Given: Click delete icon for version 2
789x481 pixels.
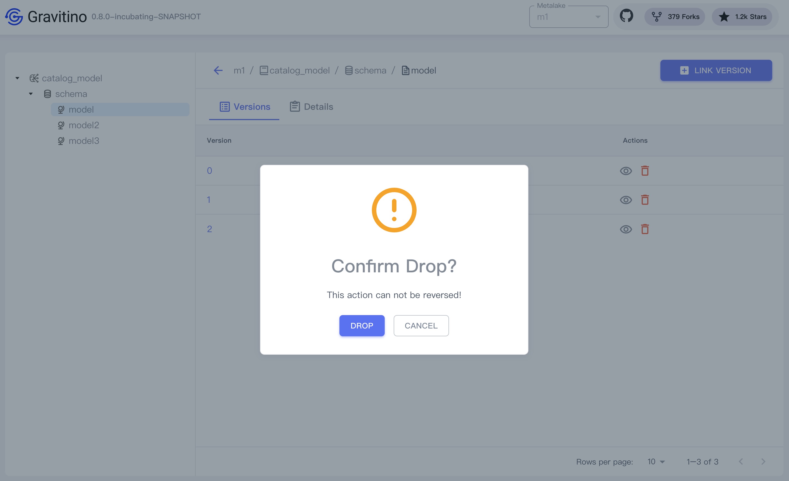Looking at the screenshot, I should tap(644, 229).
